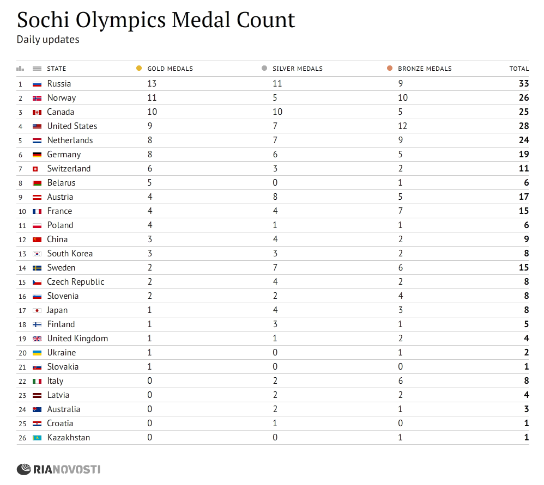The image size is (544, 485).
Task: Click the bronze medal color dot
Action: click(390, 69)
